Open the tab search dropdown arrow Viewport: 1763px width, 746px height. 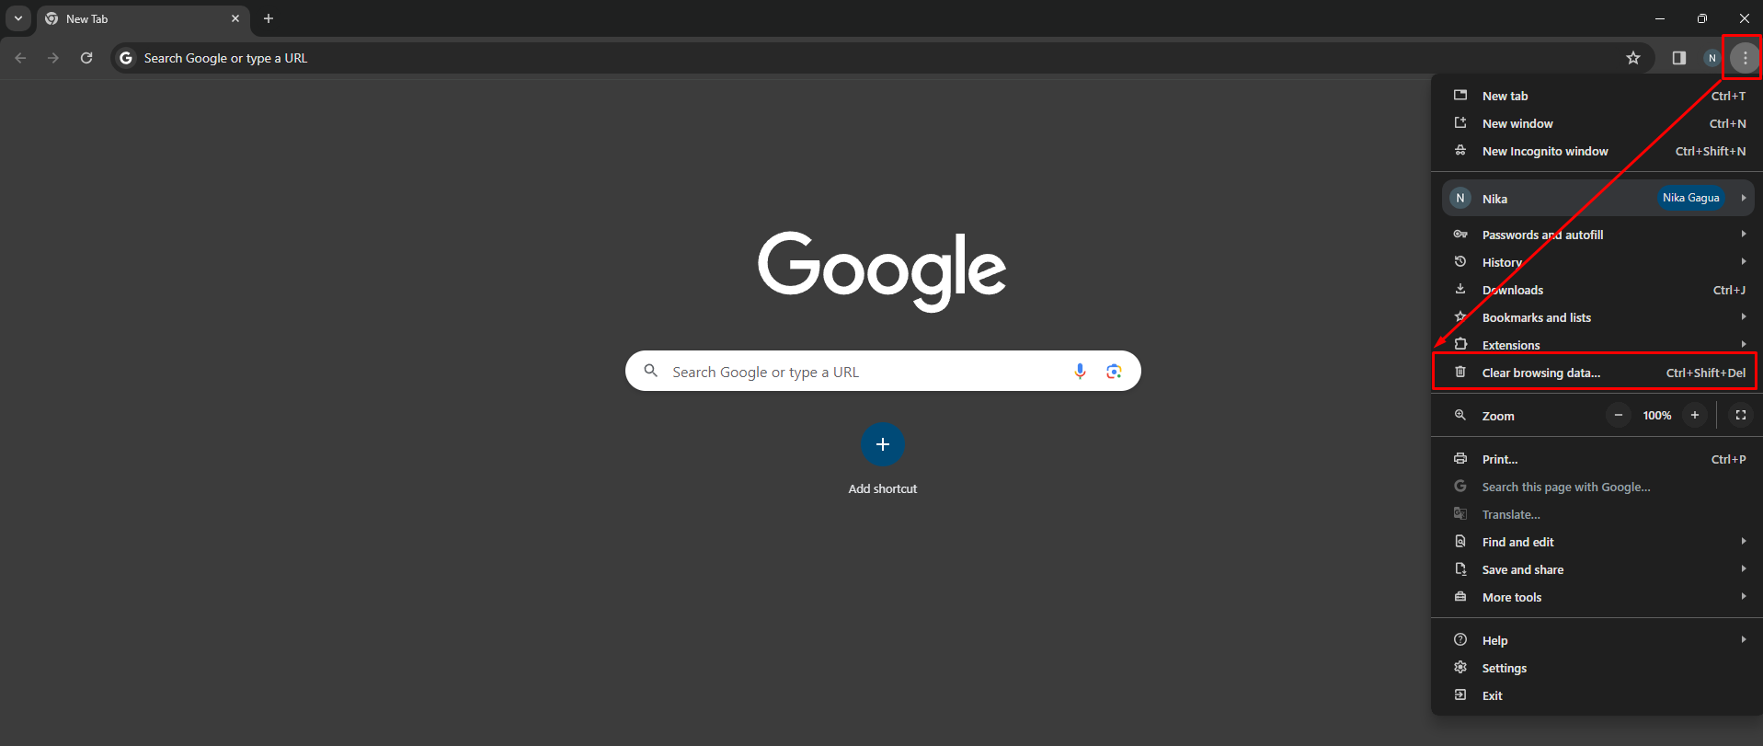pyautogui.click(x=18, y=18)
